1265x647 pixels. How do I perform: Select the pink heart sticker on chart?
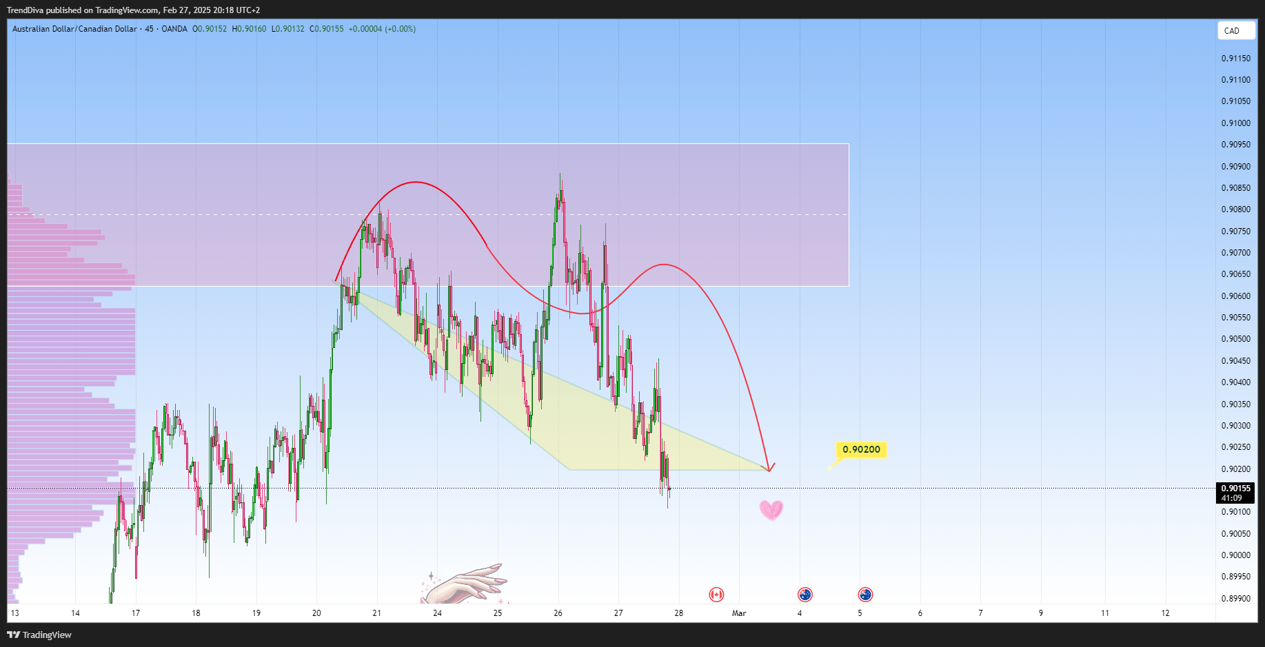click(x=771, y=510)
